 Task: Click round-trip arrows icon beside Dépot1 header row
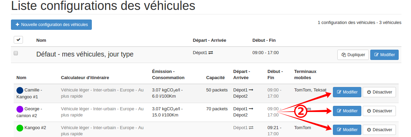tap(211, 53)
